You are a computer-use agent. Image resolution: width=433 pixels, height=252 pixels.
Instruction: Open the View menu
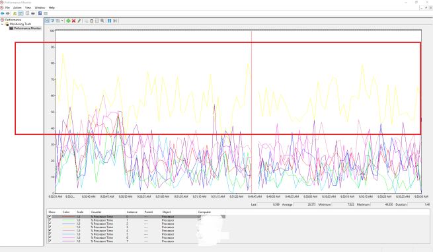[x=28, y=8]
